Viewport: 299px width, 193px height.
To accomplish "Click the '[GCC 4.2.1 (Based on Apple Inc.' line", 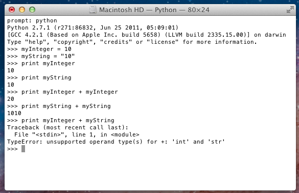I will click(x=147, y=35).
